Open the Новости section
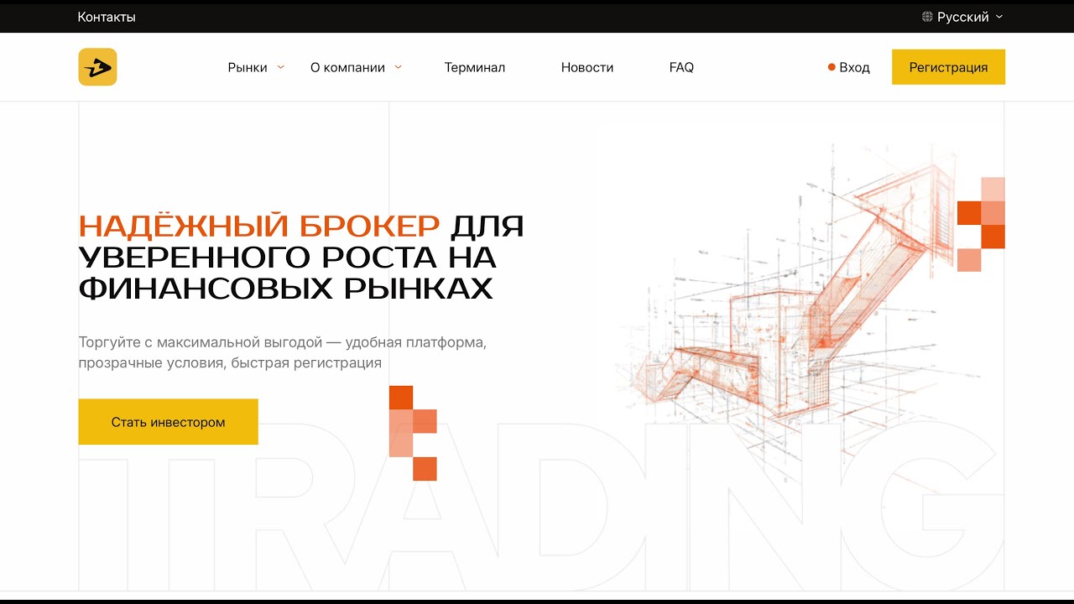The height and width of the screenshot is (604, 1074). [587, 68]
